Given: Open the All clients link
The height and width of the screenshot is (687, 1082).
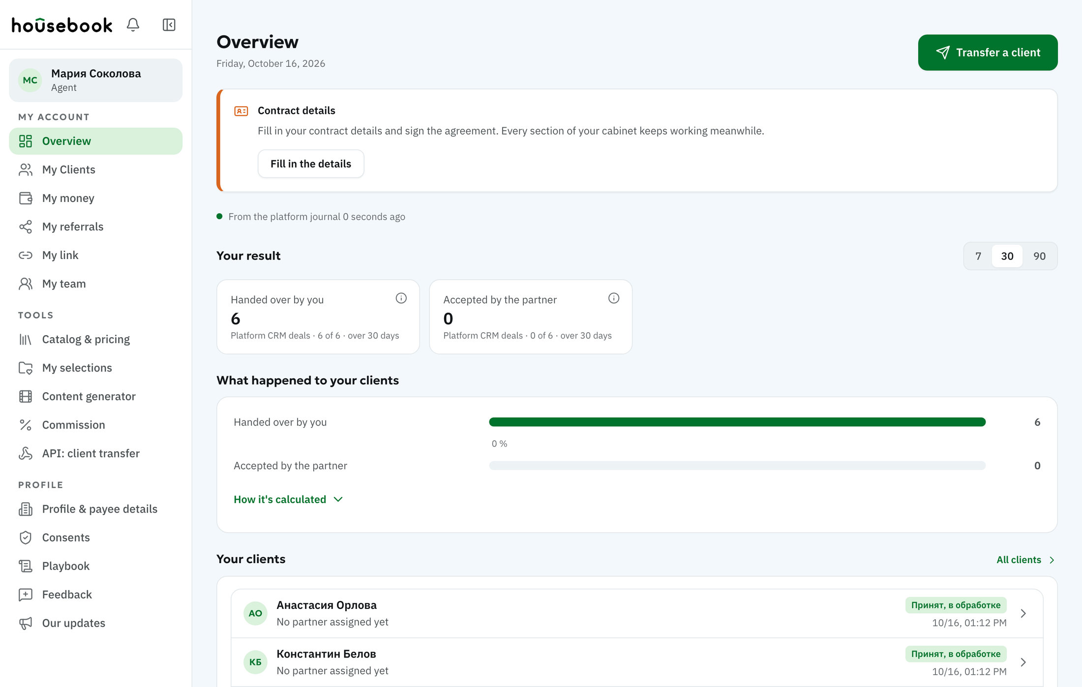Looking at the screenshot, I should tap(1025, 560).
